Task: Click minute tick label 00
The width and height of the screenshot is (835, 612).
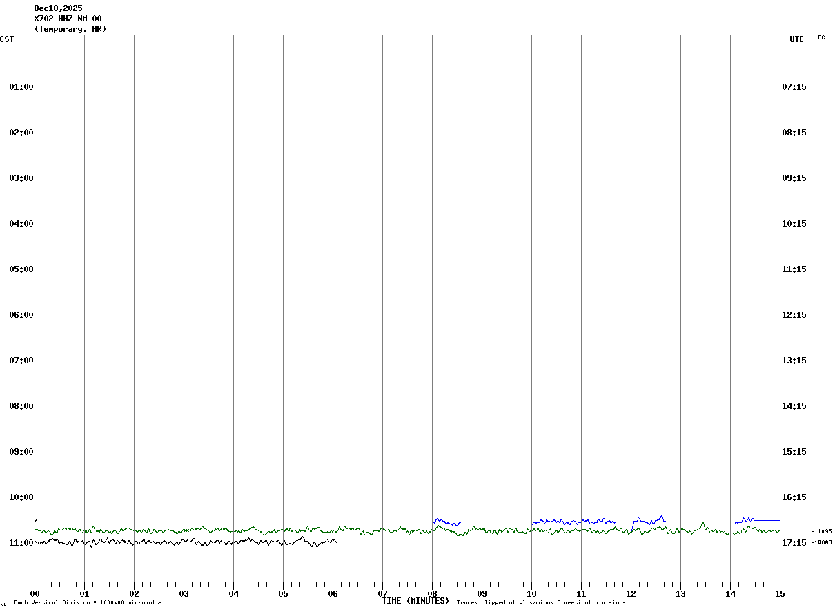Action: click(x=35, y=593)
